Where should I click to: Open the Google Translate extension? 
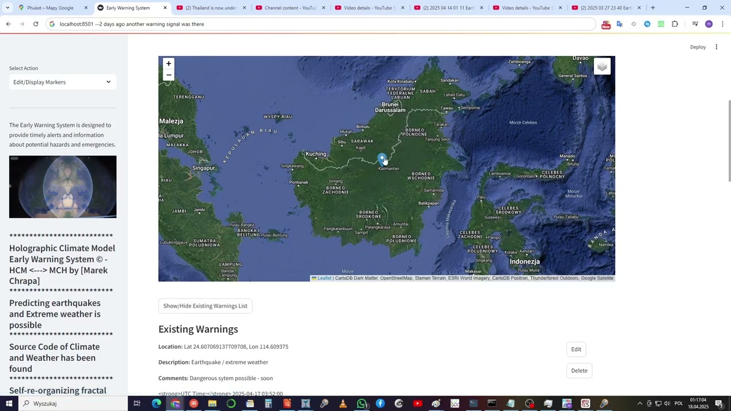620,24
